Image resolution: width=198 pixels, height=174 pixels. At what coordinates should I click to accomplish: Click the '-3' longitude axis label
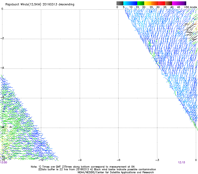pyautogui.click(x=157, y=160)
